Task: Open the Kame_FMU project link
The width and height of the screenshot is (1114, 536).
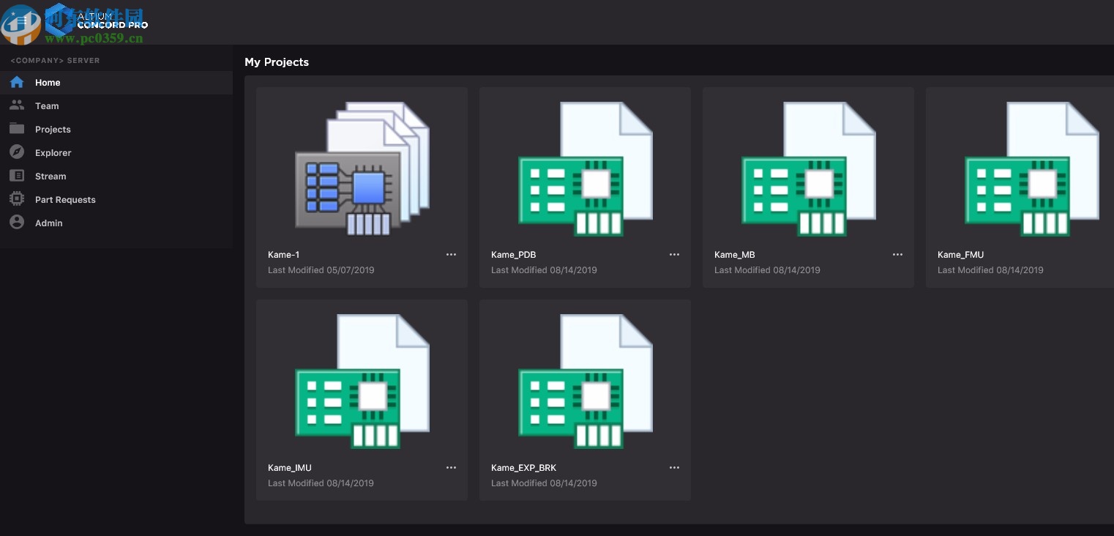Action: click(x=960, y=254)
